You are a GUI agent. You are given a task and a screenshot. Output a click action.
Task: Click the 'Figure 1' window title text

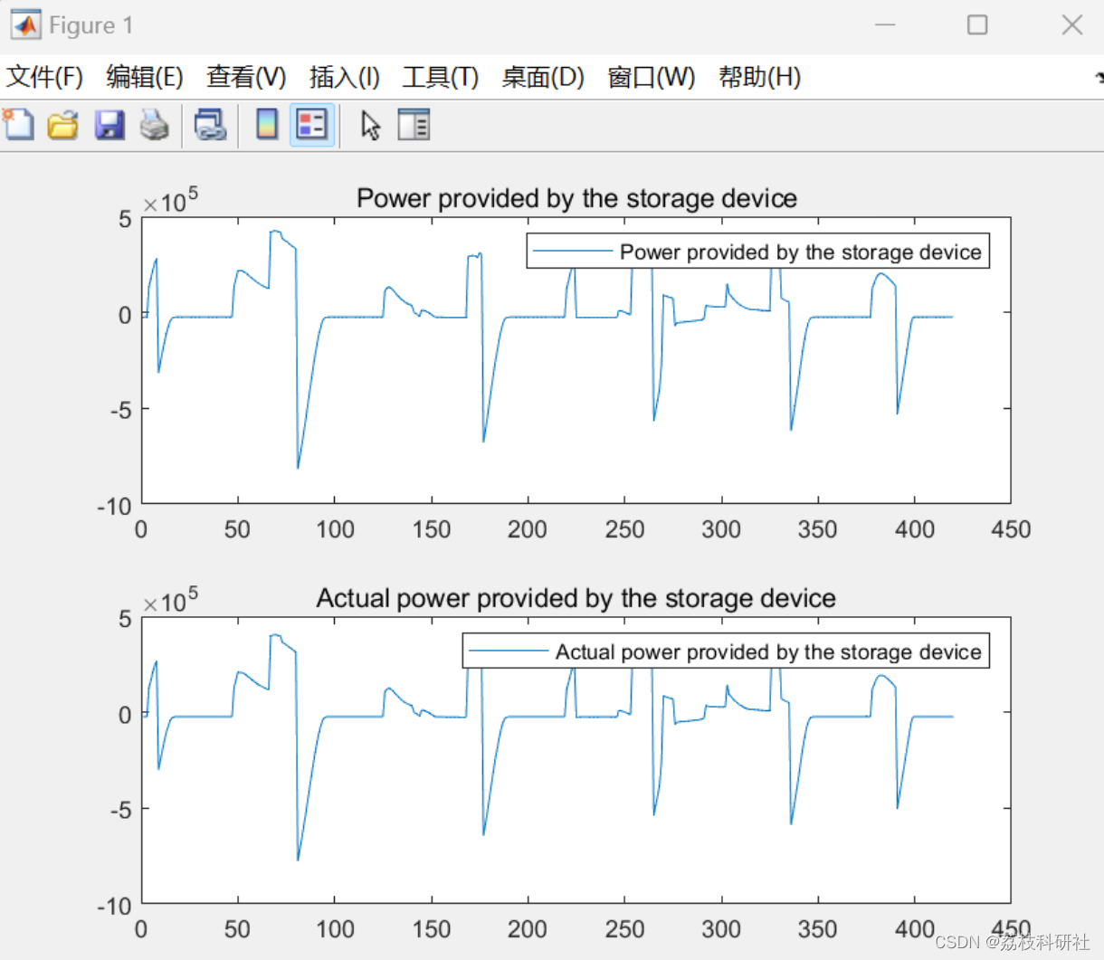coord(90,25)
